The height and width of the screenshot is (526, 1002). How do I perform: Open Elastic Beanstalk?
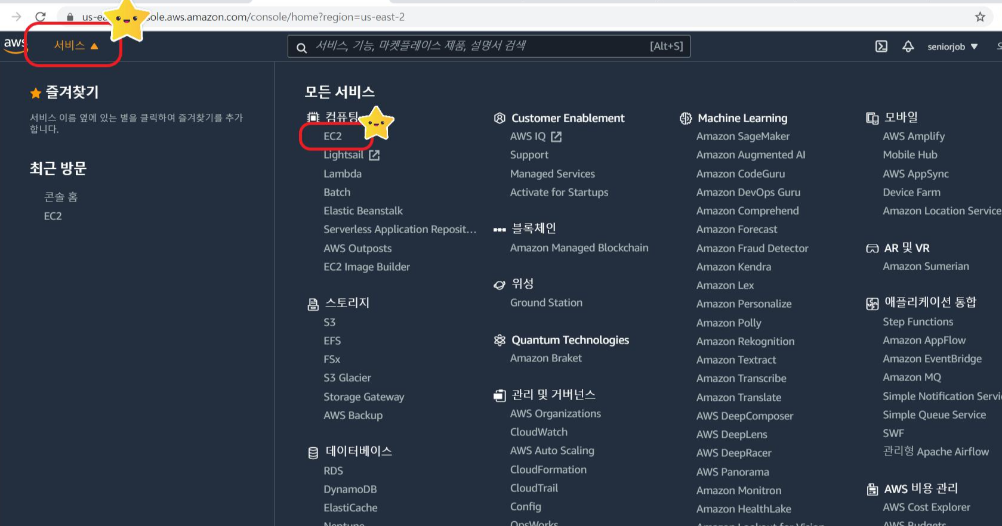point(363,211)
